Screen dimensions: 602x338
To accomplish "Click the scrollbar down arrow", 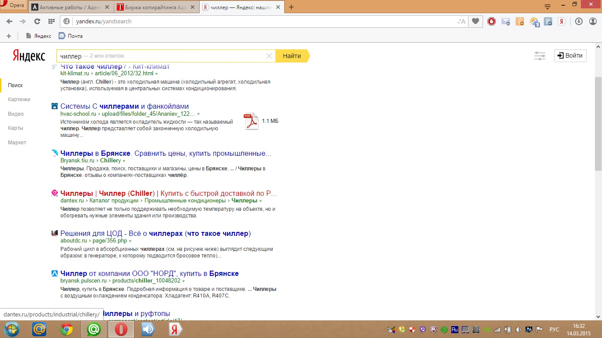I will [598, 316].
